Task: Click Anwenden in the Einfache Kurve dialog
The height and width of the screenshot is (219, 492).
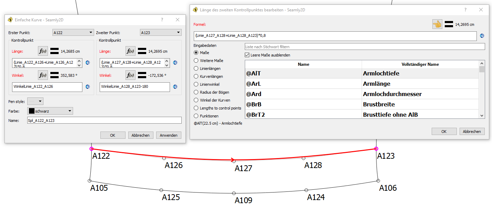Action: tap(168, 135)
